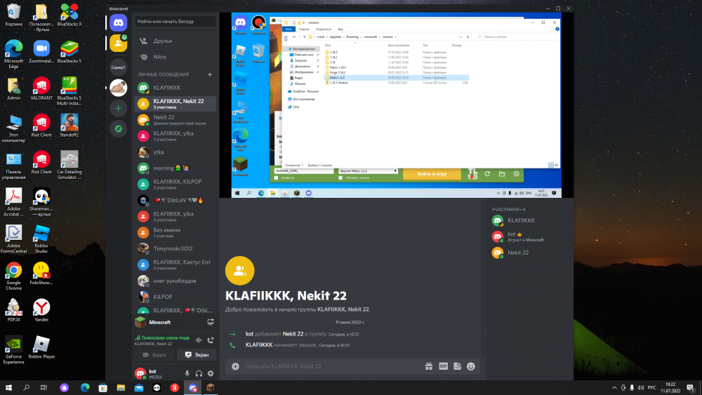
Task: Open KLAFIIKKK direct message
Action: pyautogui.click(x=175, y=88)
